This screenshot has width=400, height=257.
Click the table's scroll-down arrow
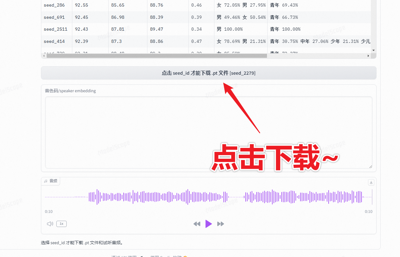(x=373, y=50)
